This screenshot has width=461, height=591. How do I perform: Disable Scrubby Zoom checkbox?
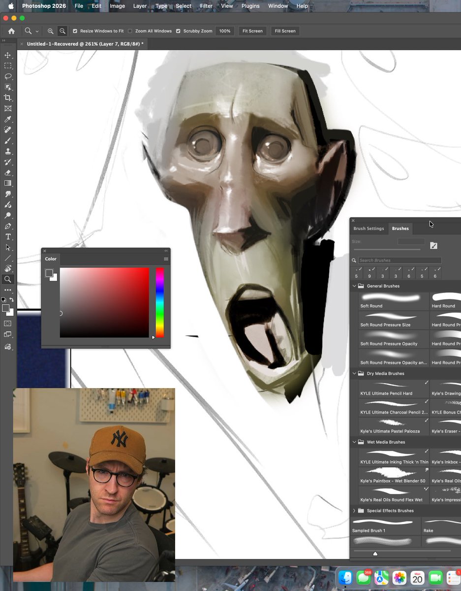[x=178, y=31]
